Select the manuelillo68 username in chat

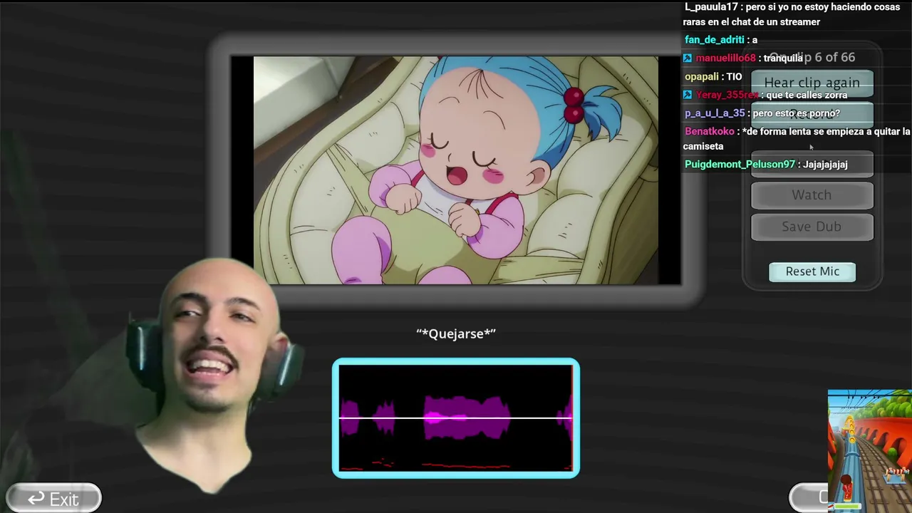point(725,58)
